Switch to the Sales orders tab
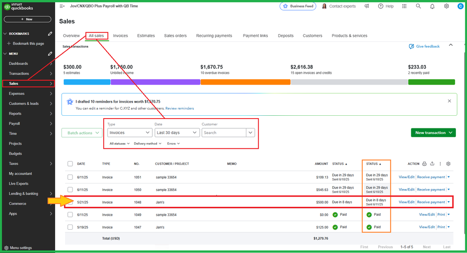Screen dimensions: 467x253 (x=175, y=35)
